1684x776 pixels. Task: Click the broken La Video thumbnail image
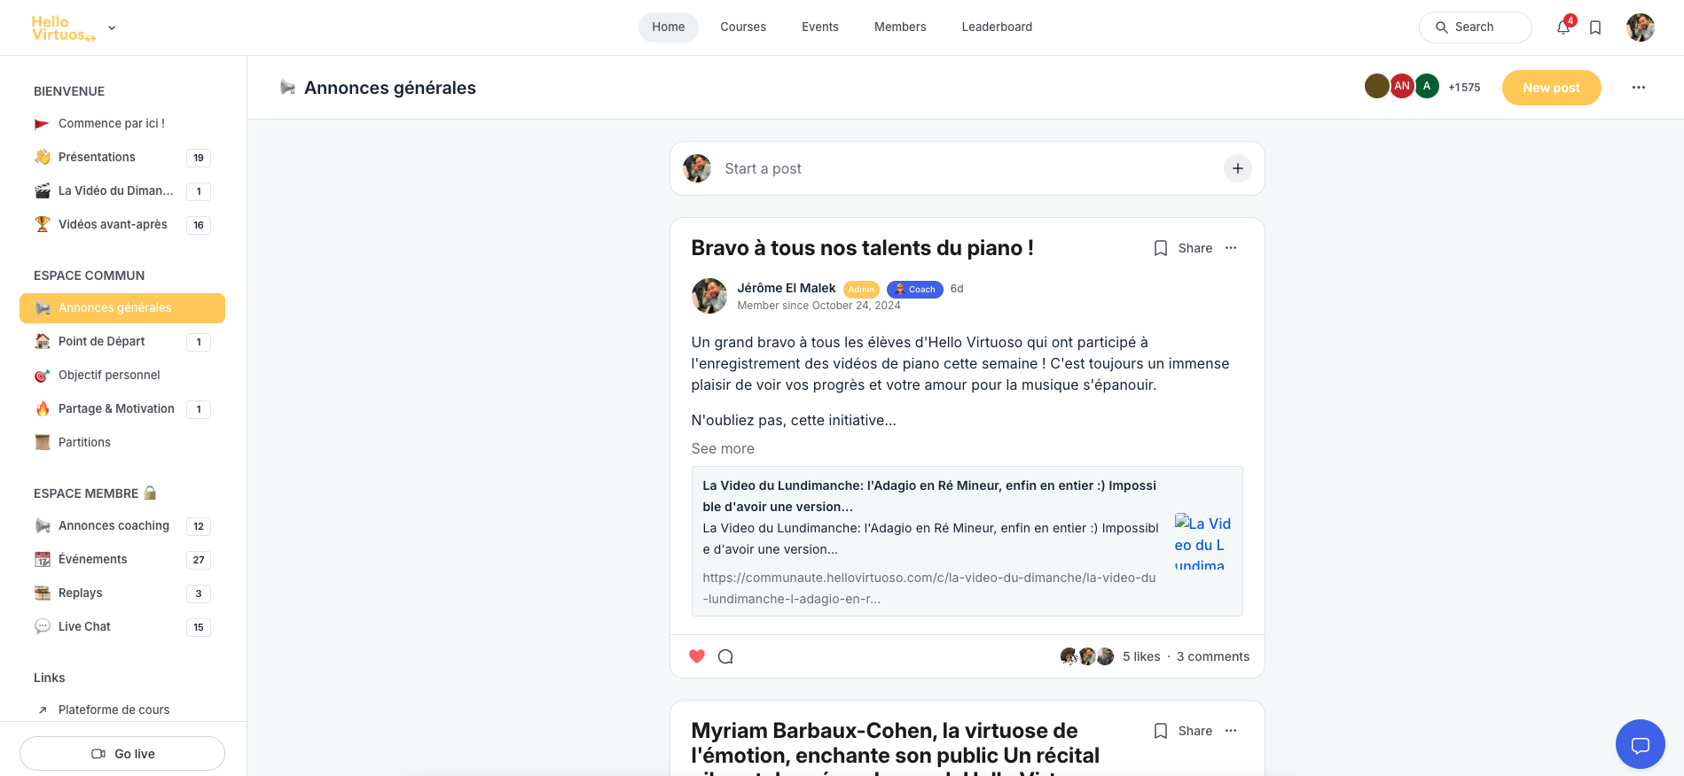(x=1203, y=541)
